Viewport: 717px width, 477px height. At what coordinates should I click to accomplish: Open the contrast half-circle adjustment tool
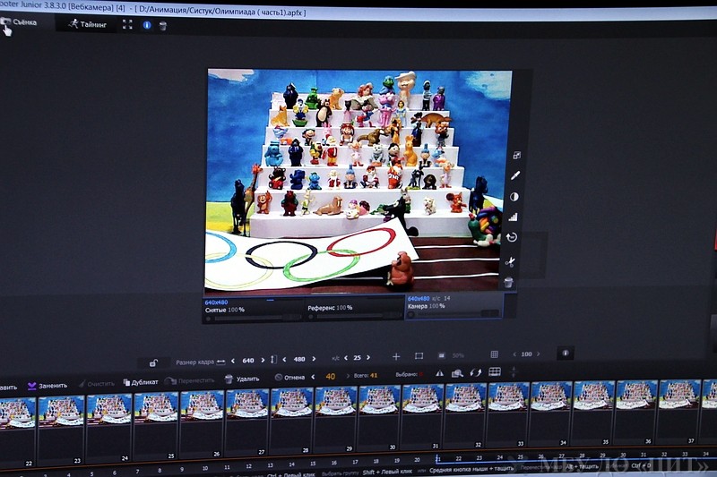pyautogui.click(x=514, y=196)
